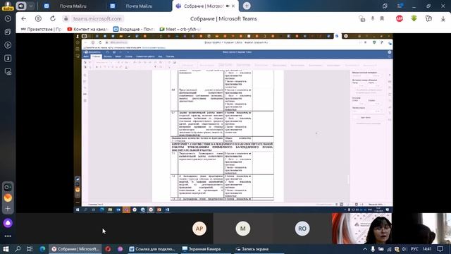This screenshot has height=254, width=451.
Task: Click camera-recording sidebar icon above orange icon
Action: tap(8, 187)
